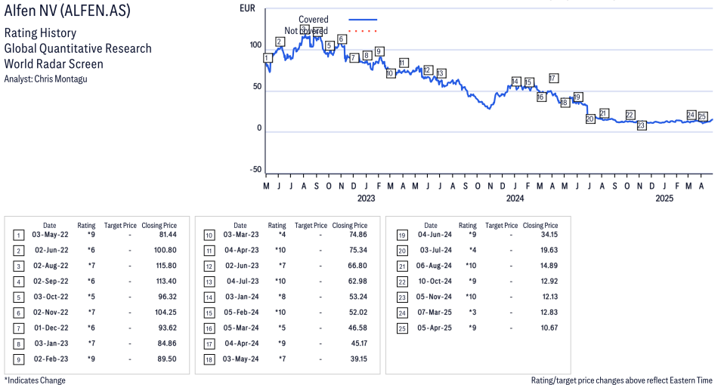Select the 07-Mar-25 date cell
721x385 pixels.
coord(435,313)
